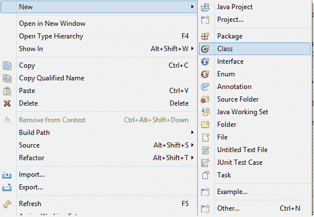Image resolution: width=314 pixels, height=217 pixels.
Task: Click the Export icon
Action: (x=7, y=188)
